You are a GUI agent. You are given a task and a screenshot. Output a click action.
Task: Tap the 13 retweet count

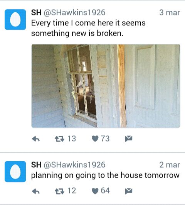click(x=72, y=138)
